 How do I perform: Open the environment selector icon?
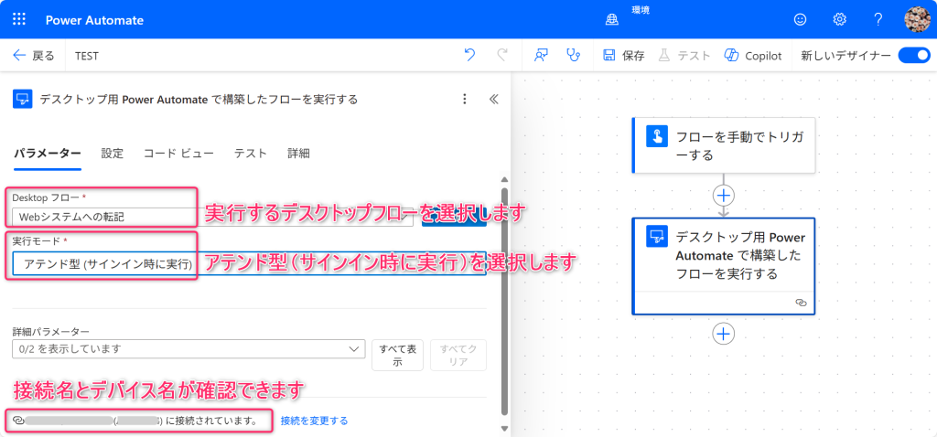612,20
